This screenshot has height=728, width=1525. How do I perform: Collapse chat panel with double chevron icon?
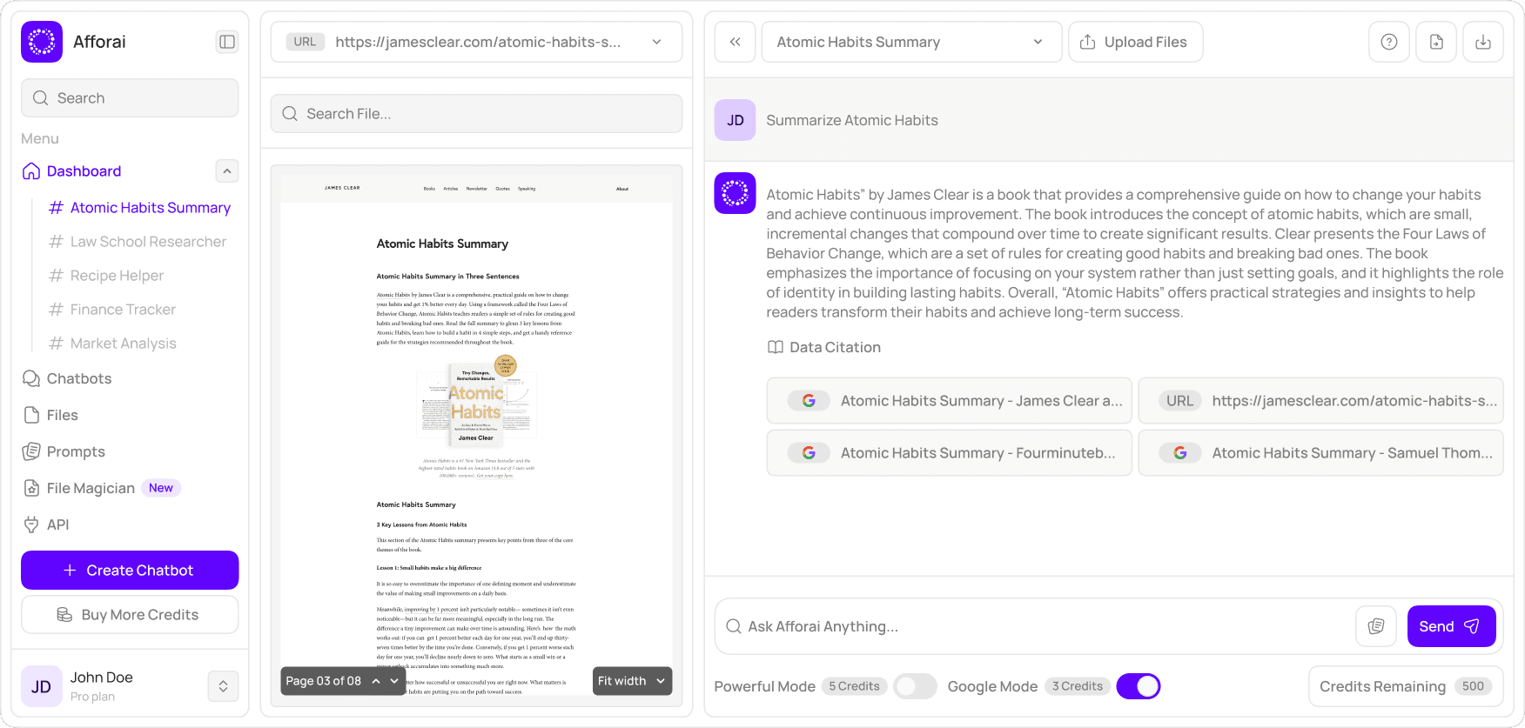pos(736,42)
